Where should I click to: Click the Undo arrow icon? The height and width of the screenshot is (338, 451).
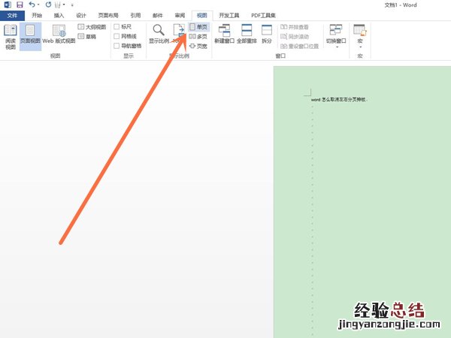pos(32,5)
